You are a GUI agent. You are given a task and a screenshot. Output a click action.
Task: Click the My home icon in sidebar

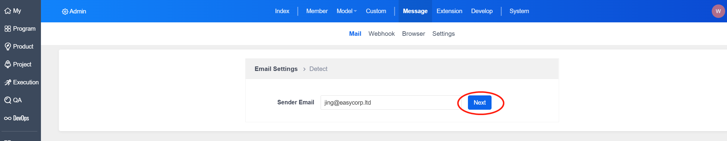(x=7, y=11)
